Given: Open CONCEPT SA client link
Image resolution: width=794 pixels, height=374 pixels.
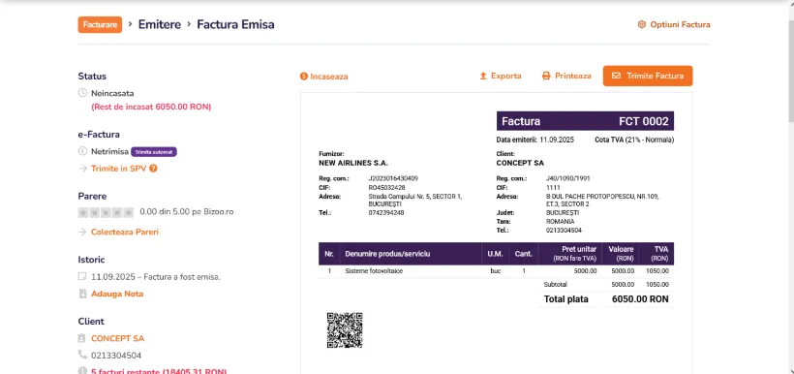Looking at the screenshot, I should [117, 338].
